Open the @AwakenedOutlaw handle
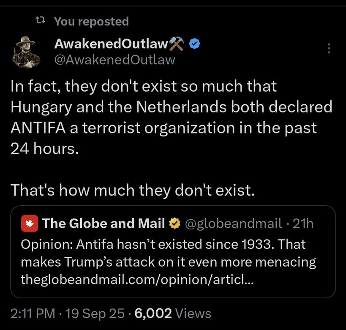Image resolution: width=346 pixels, height=330 pixels. click(114, 60)
